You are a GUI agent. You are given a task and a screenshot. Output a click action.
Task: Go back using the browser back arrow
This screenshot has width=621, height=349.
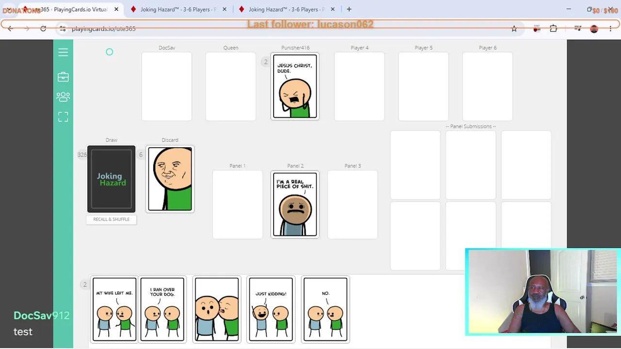click(10, 29)
